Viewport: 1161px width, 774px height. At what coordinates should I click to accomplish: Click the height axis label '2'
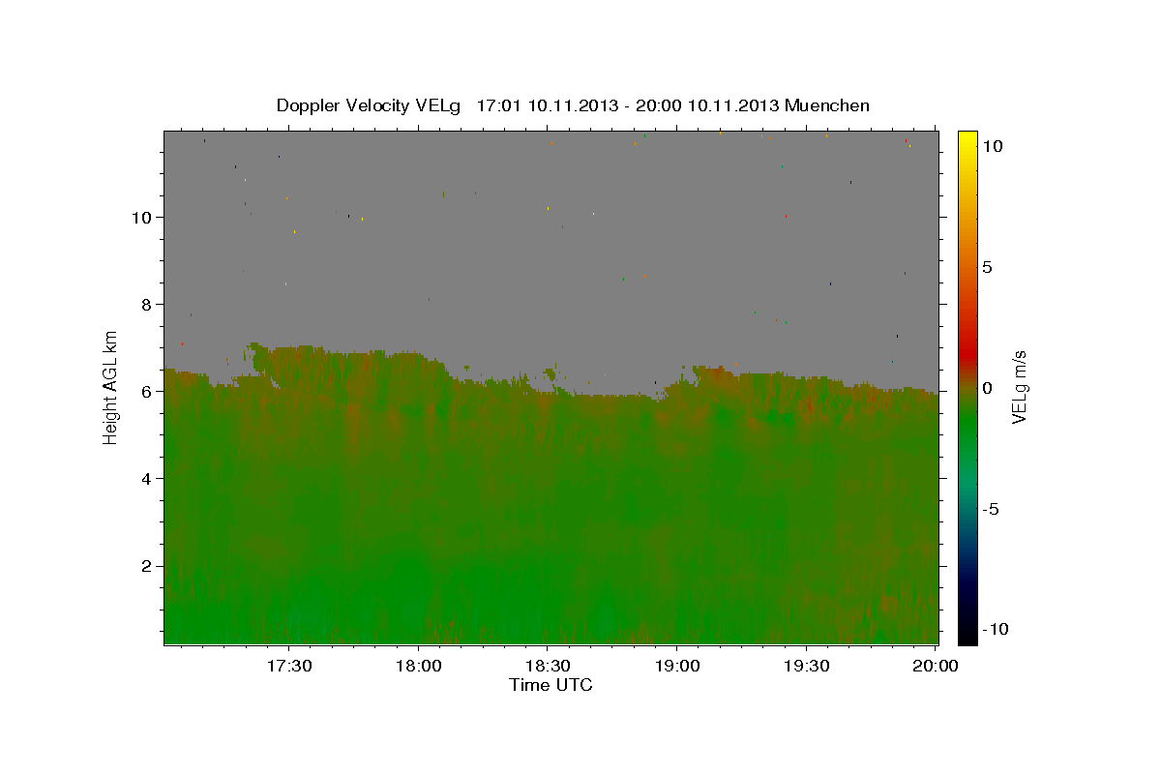point(147,565)
